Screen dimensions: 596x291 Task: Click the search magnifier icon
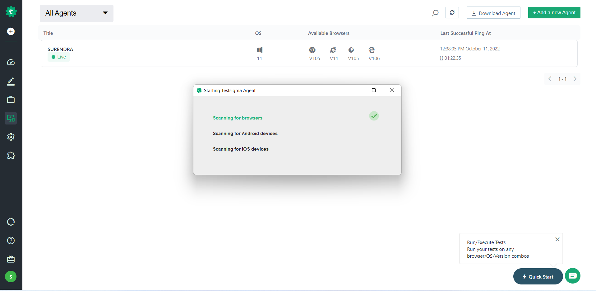(435, 13)
